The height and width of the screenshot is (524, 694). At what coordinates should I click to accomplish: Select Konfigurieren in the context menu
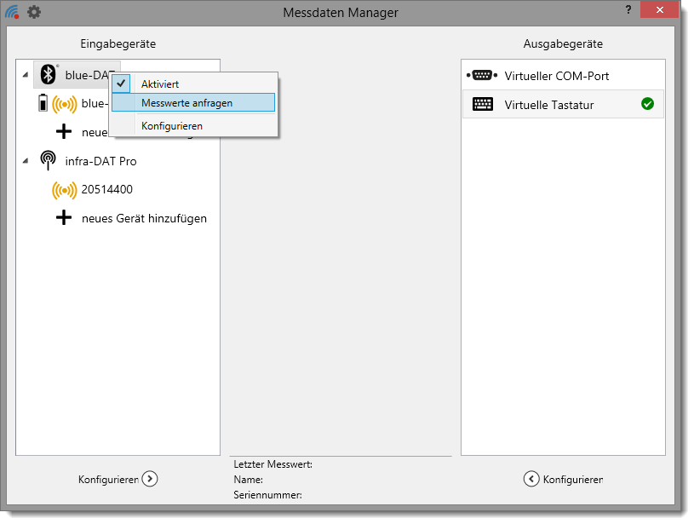171,125
